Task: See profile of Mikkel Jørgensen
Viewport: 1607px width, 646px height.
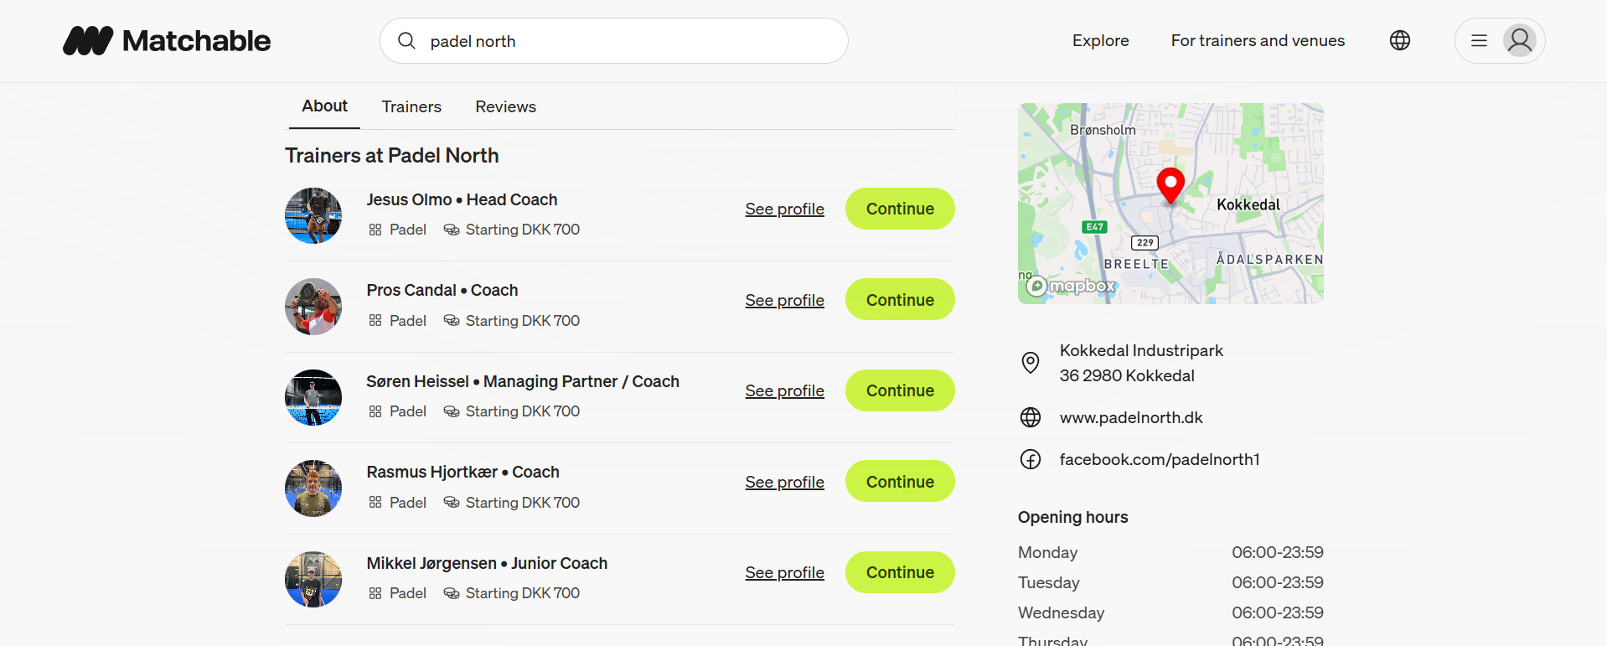Action: [x=784, y=572]
